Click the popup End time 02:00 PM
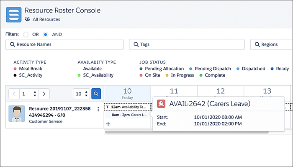Screen dimensions: 293x167 pyautogui.click(x=218, y=123)
